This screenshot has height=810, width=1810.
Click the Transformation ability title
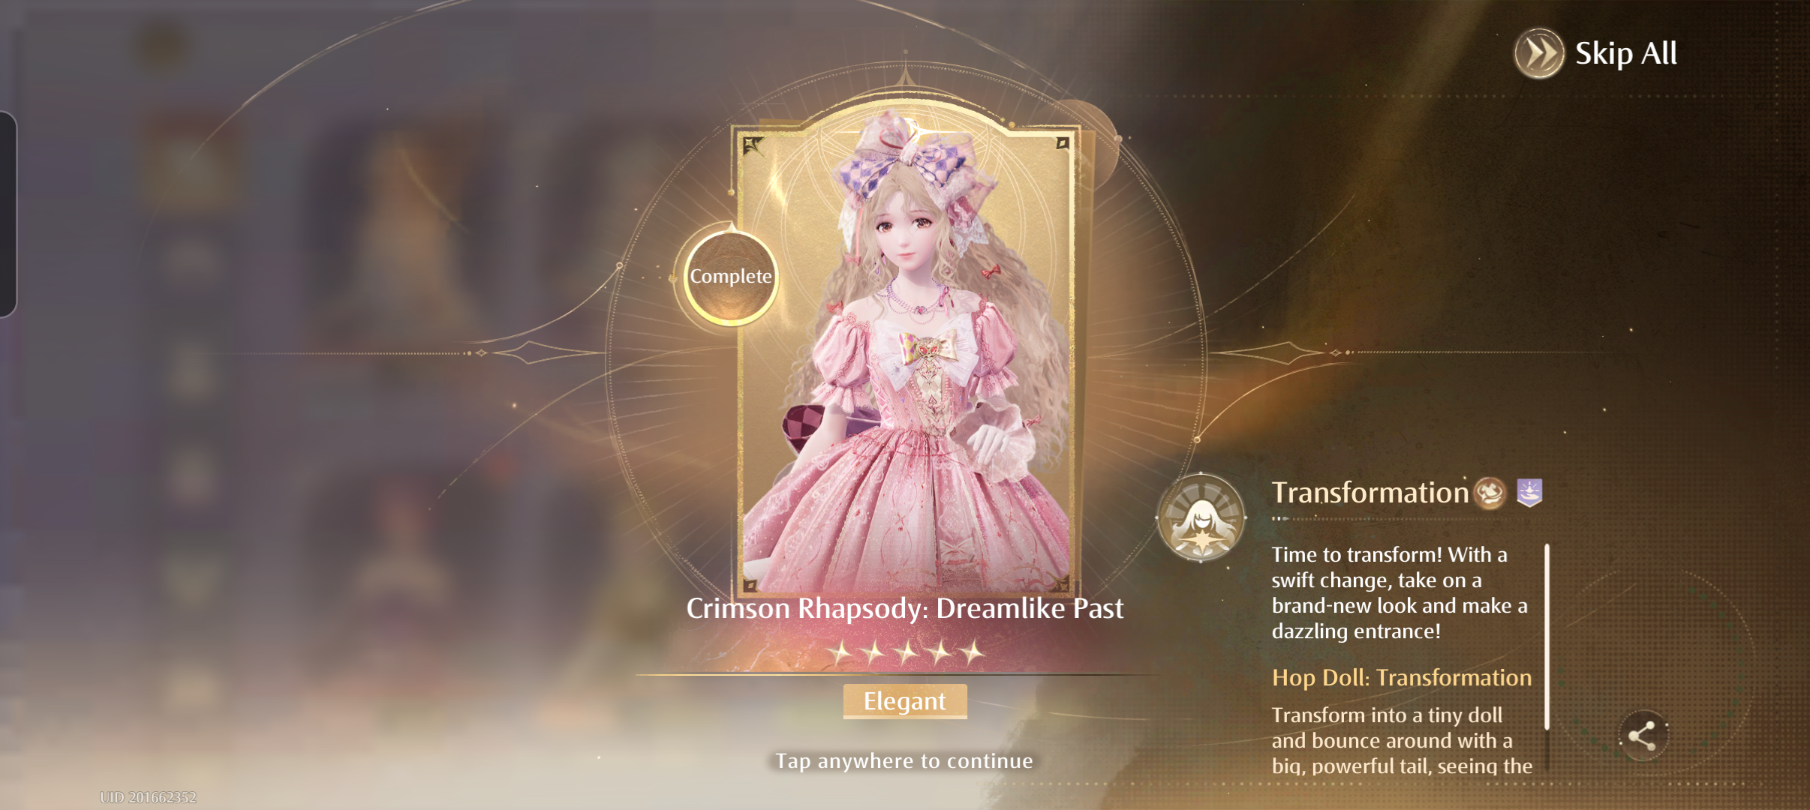[1370, 493]
